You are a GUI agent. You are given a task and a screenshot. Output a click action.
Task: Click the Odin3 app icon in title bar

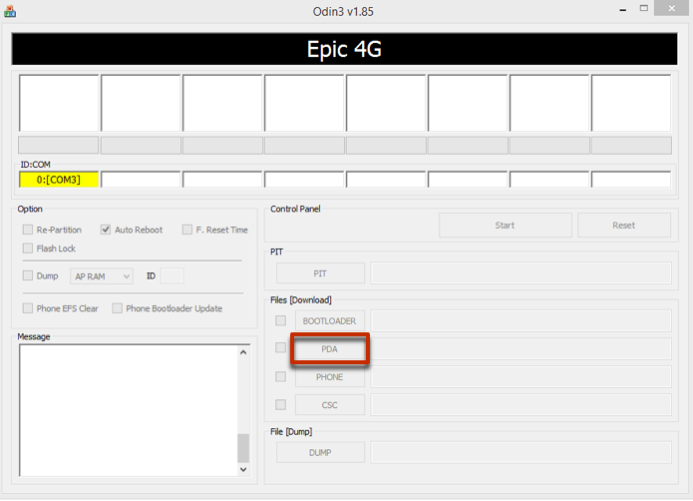[x=10, y=11]
